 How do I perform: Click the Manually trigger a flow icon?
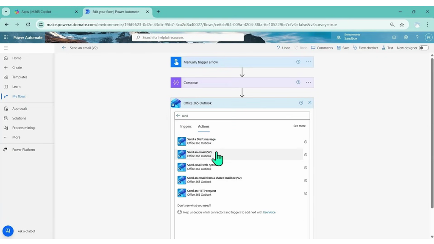(176, 62)
